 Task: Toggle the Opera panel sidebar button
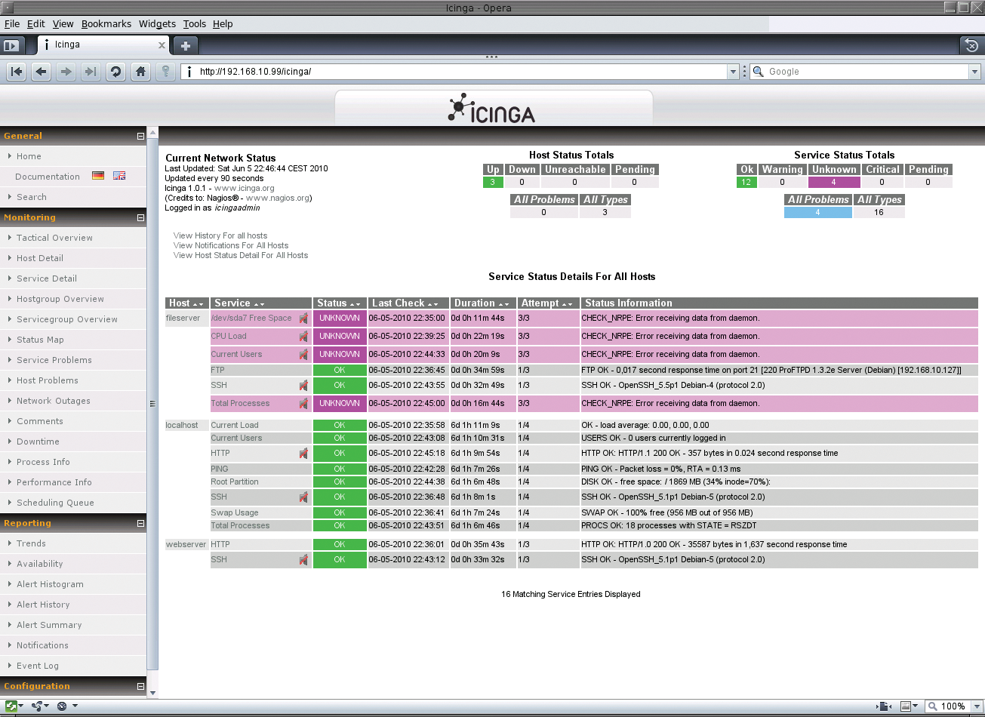[11, 45]
